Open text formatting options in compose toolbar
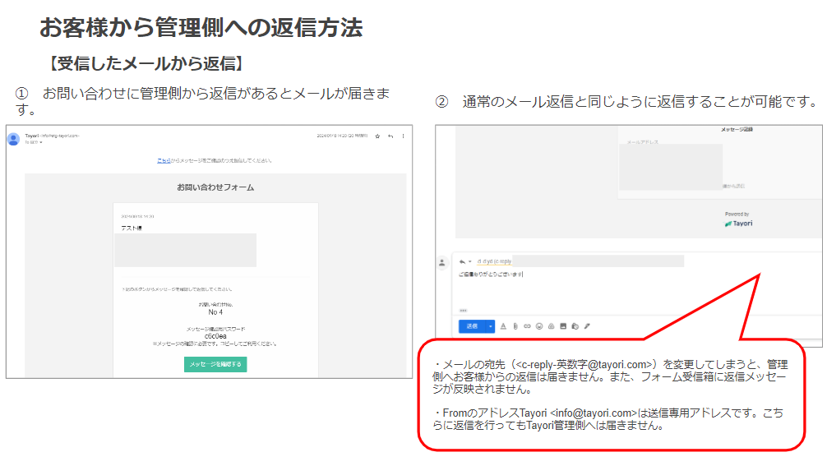Viewport: 827px width, 466px height. click(503, 326)
